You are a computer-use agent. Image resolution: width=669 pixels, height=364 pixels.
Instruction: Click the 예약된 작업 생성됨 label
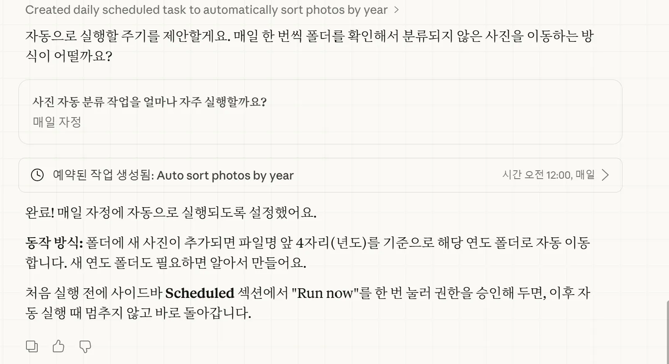(103, 175)
